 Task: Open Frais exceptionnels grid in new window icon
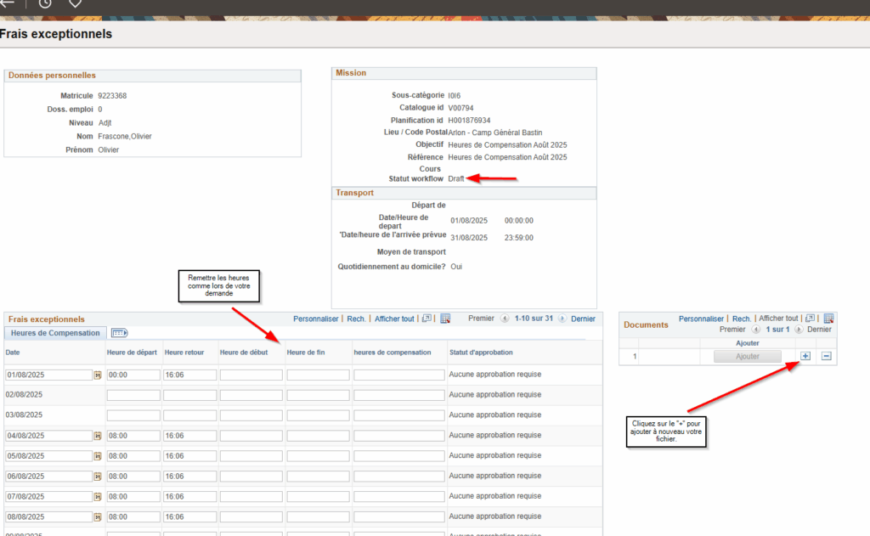pos(427,319)
